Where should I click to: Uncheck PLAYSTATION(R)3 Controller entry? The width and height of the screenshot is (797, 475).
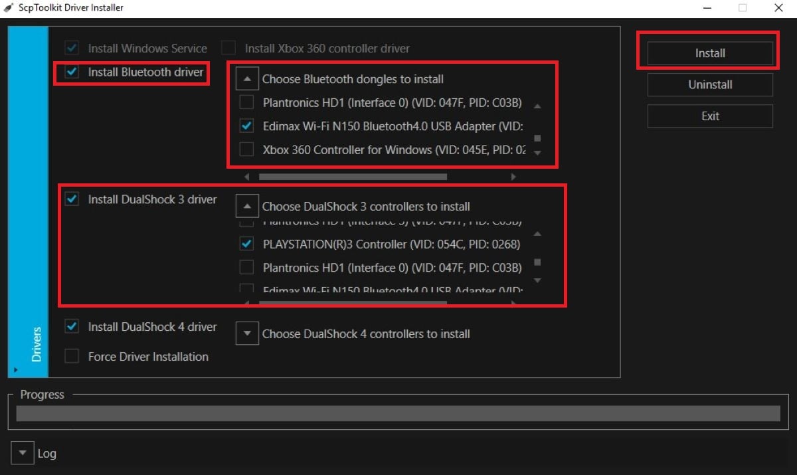point(246,244)
